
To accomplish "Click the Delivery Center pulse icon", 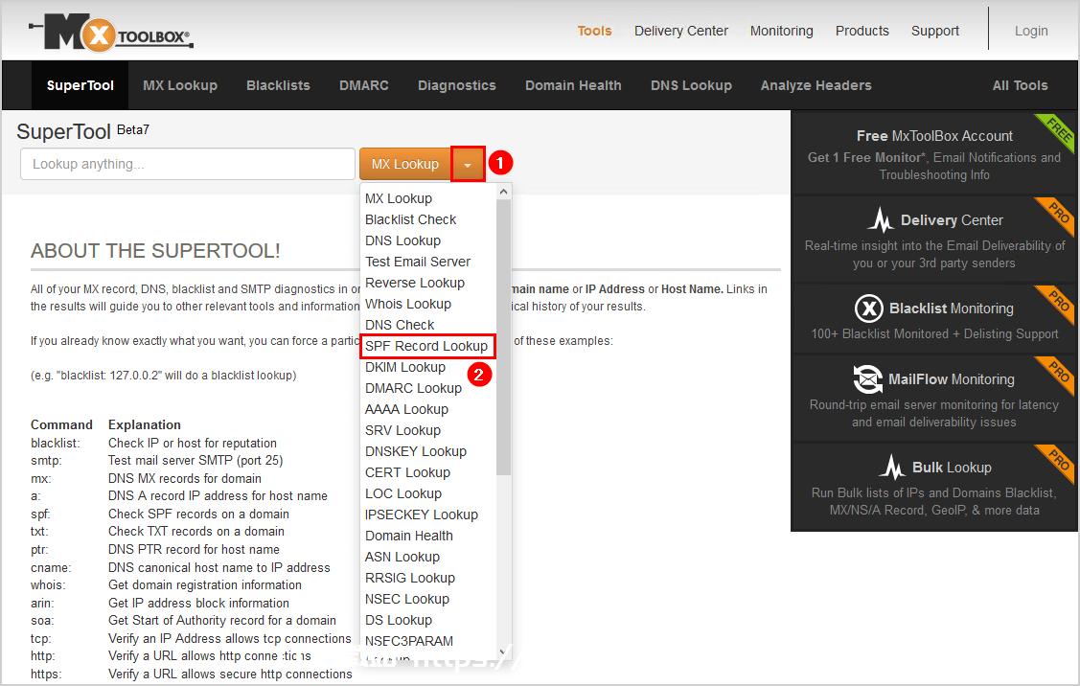I will [881, 220].
